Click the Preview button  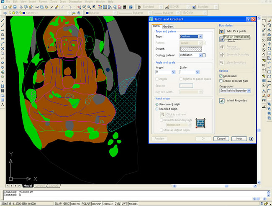tap(159, 139)
